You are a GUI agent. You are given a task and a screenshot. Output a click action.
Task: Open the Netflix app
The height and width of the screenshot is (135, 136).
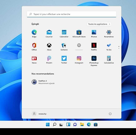tap(94, 47)
